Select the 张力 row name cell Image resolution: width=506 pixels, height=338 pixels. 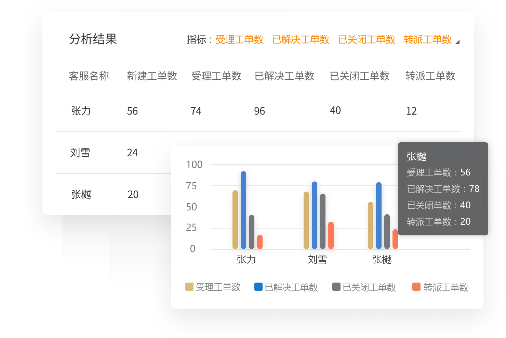81,111
